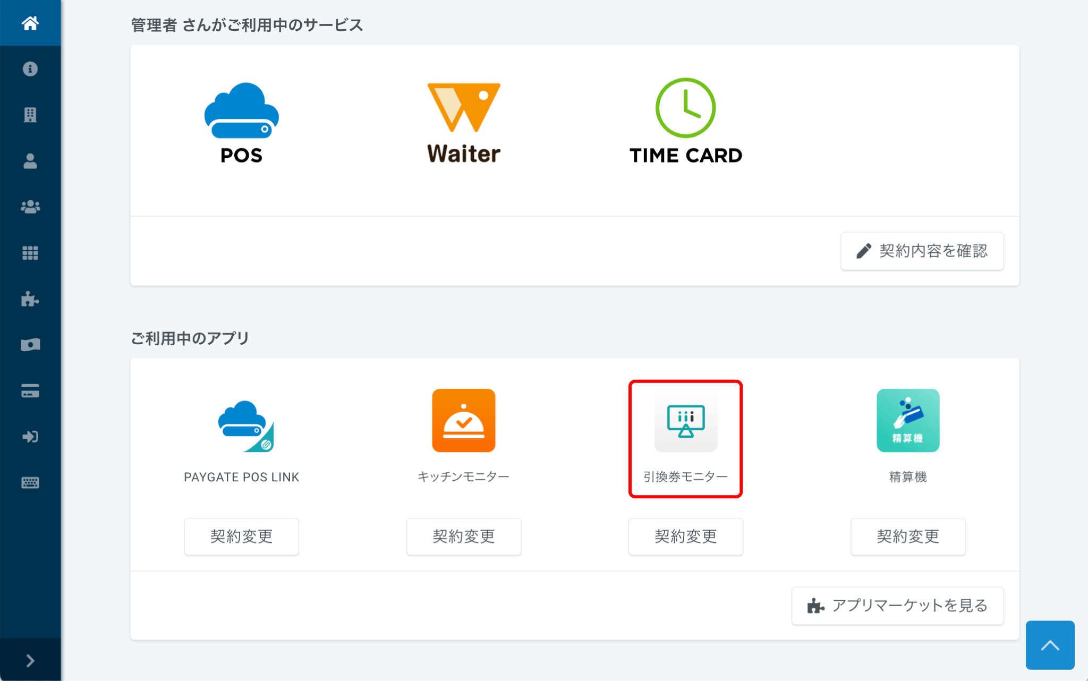Click the blue scroll-to-top arrow button
The image size is (1088, 681).
click(1050, 645)
